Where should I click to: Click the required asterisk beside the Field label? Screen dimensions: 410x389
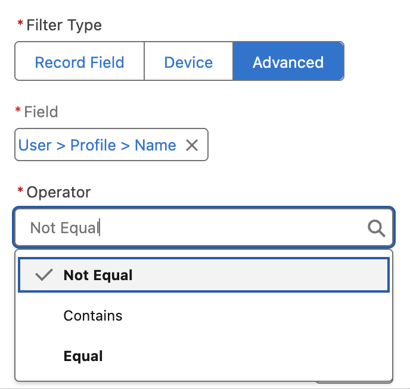(x=20, y=111)
